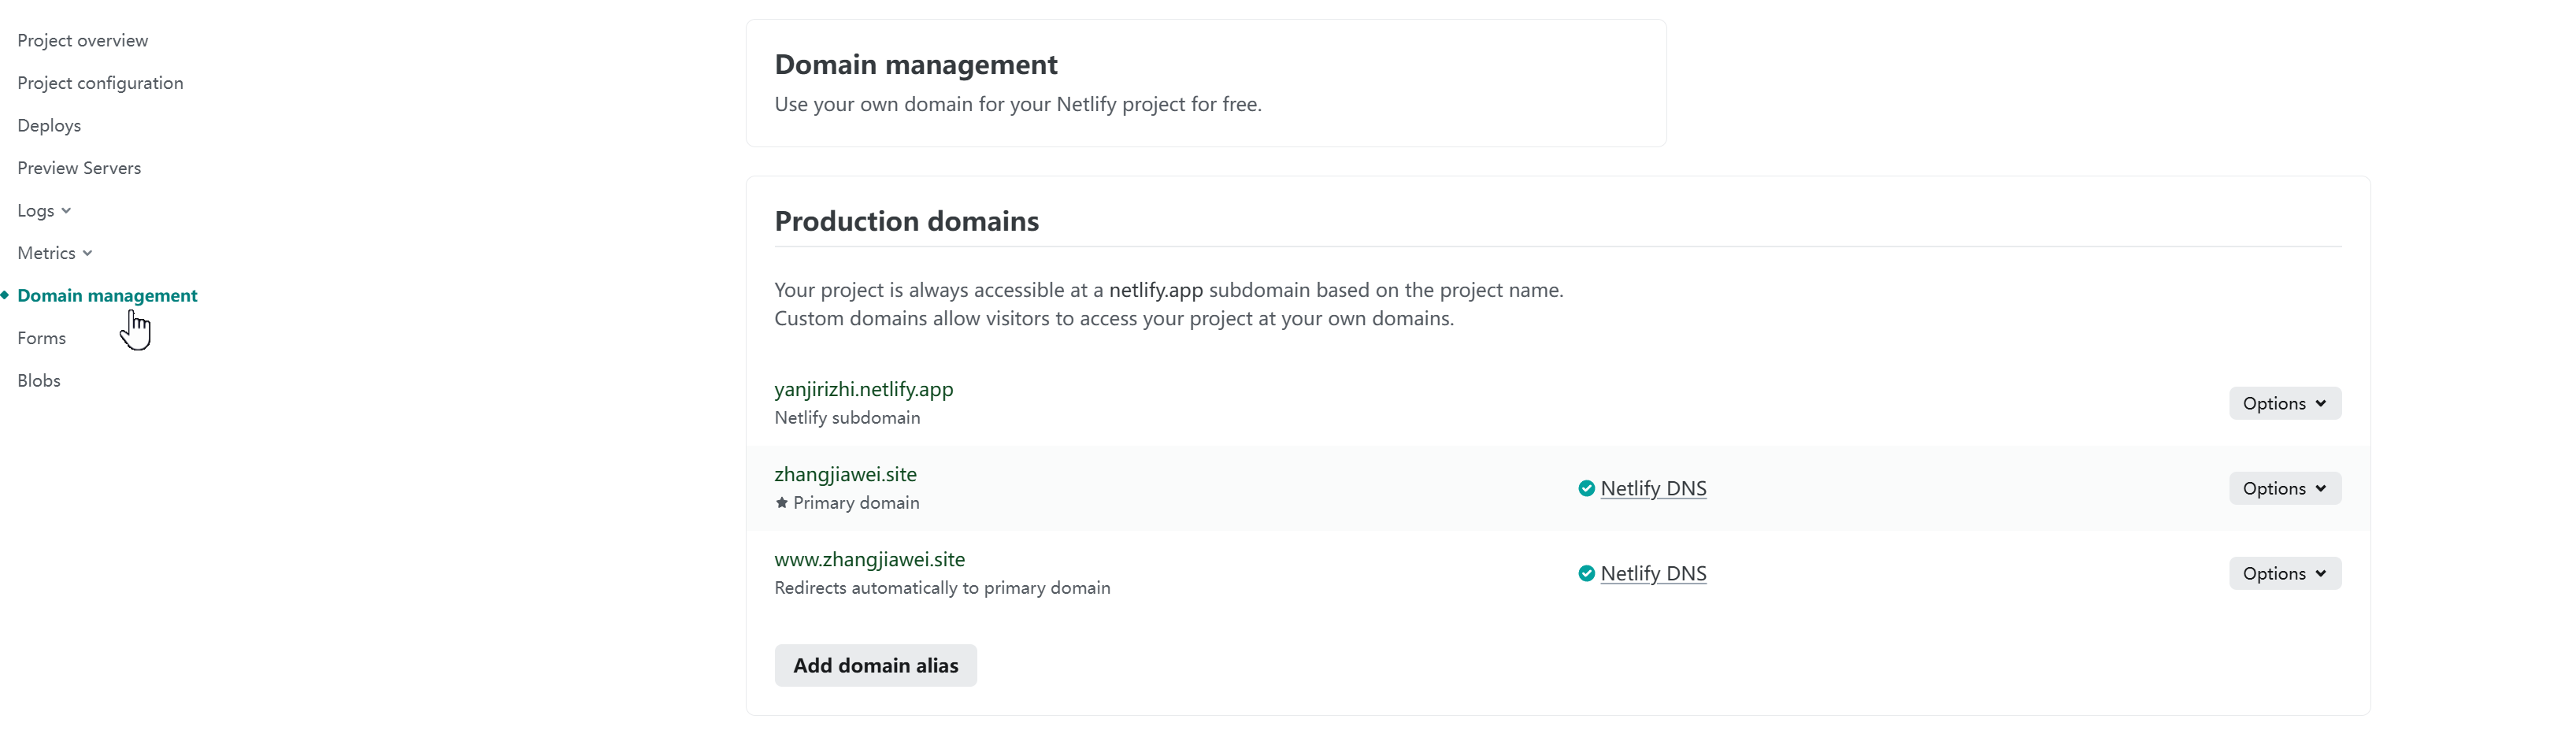Viewport: 2576px width, 745px height.
Task: Click the Add domain alias button
Action: coord(875,665)
